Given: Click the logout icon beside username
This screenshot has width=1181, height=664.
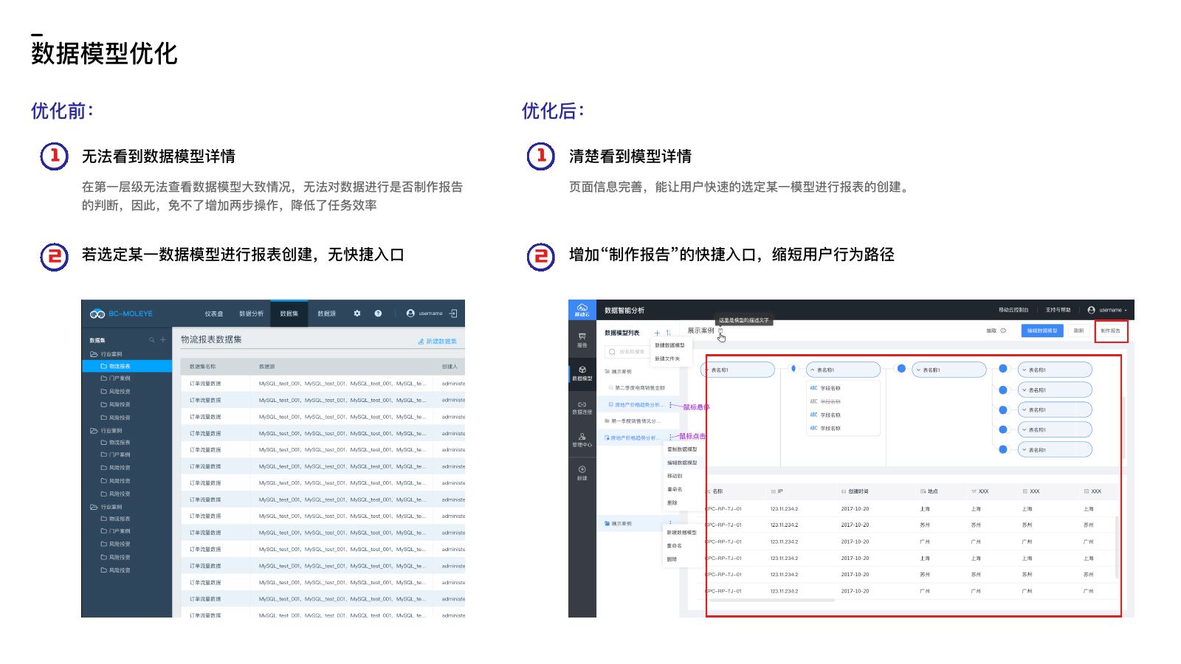Looking at the screenshot, I should point(453,314).
